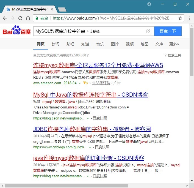Reload the page with the refresh icon

[20, 18]
